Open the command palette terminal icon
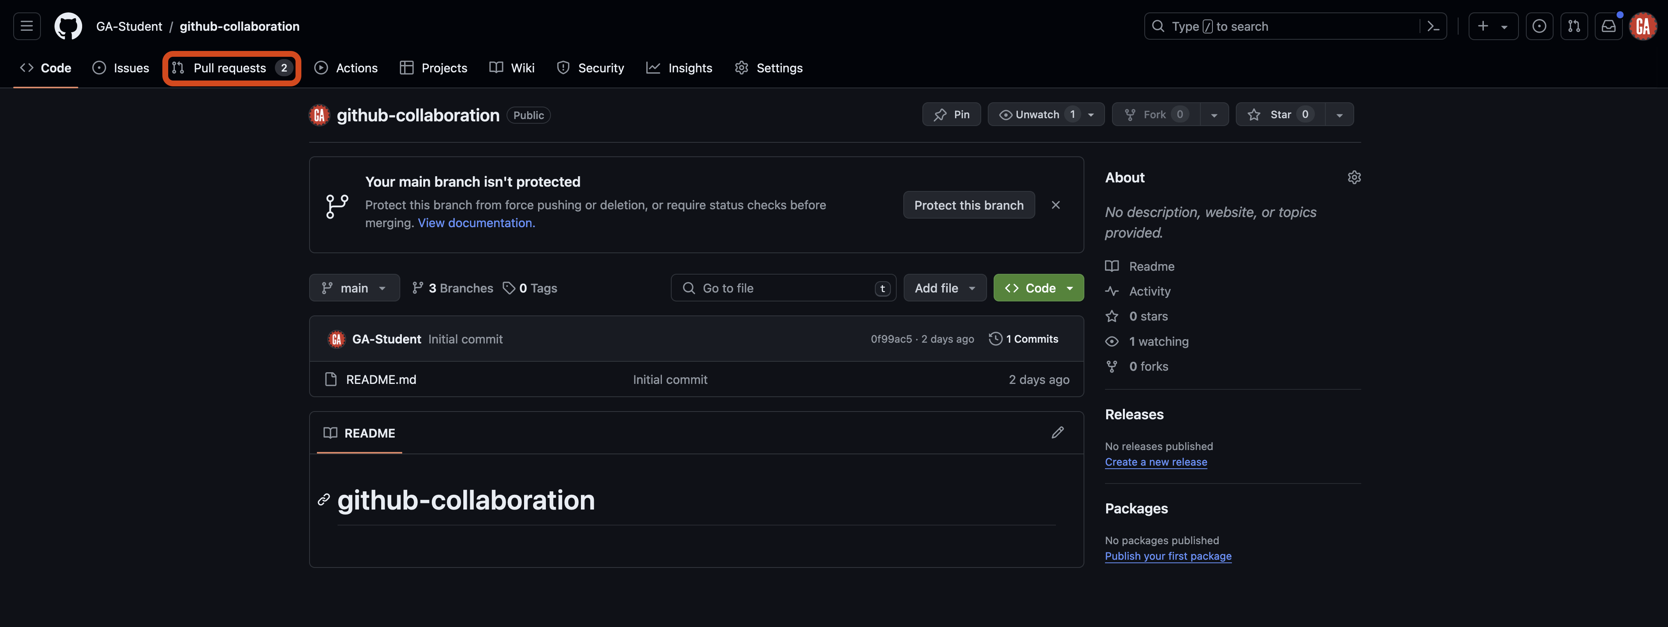The width and height of the screenshot is (1668, 627). coord(1433,26)
